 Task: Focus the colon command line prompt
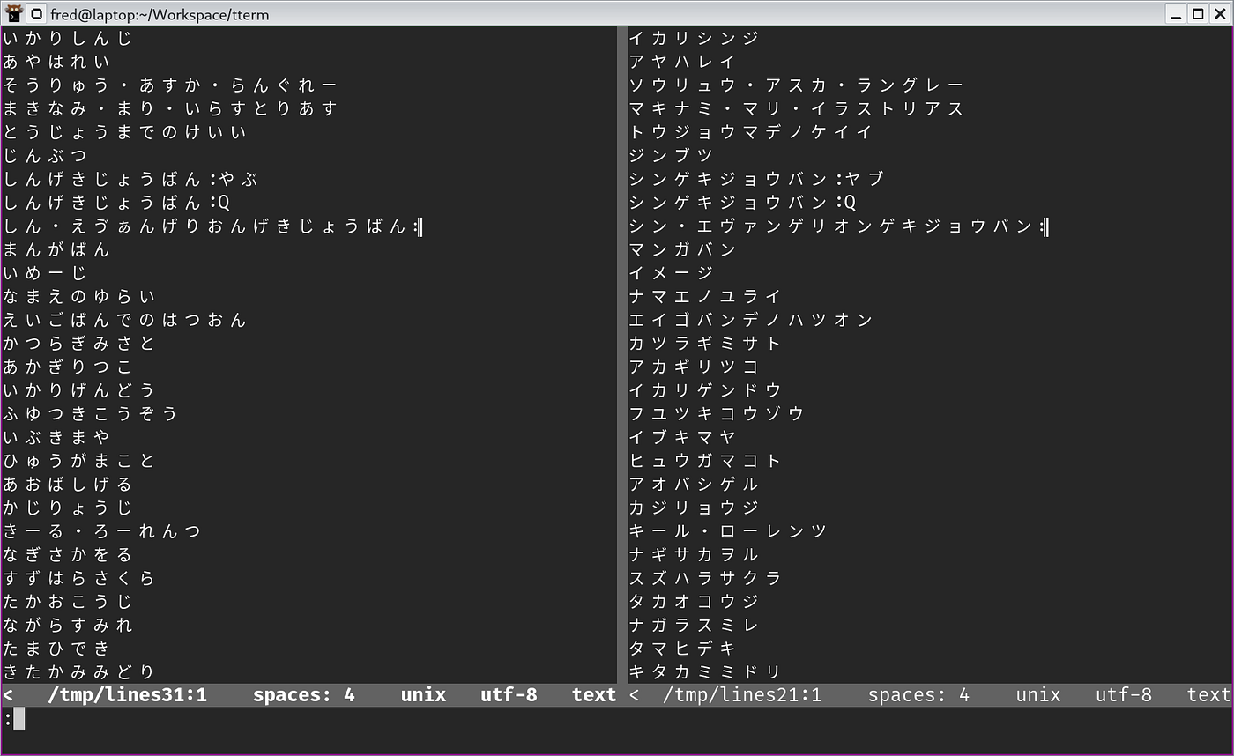click(617, 720)
